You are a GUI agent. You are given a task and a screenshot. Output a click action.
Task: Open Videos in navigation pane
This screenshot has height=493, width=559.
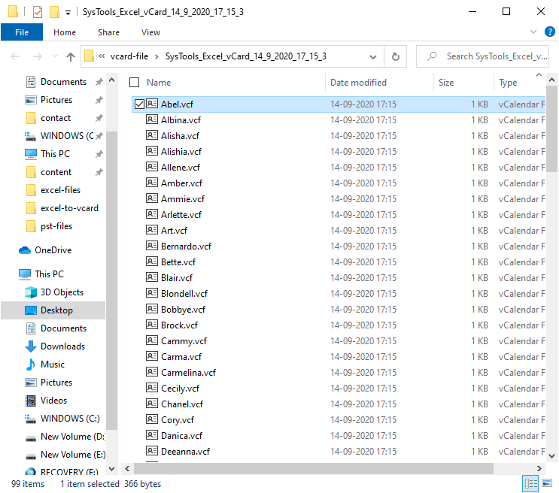pyautogui.click(x=53, y=401)
